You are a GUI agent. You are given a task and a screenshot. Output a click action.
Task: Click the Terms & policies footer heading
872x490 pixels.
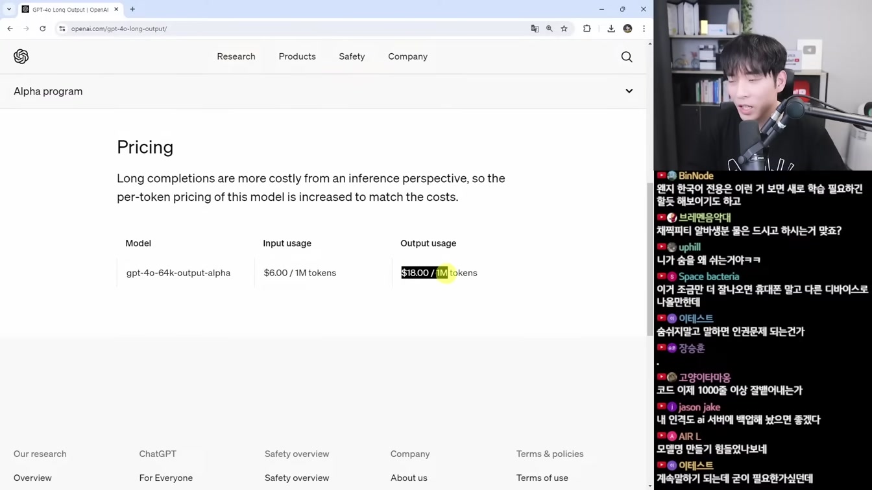[x=550, y=454]
